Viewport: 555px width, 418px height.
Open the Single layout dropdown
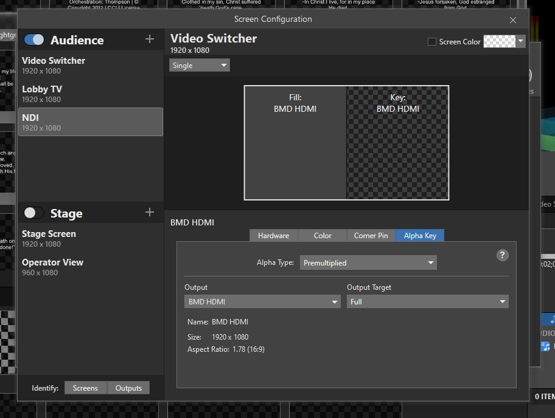click(x=199, y=66)
